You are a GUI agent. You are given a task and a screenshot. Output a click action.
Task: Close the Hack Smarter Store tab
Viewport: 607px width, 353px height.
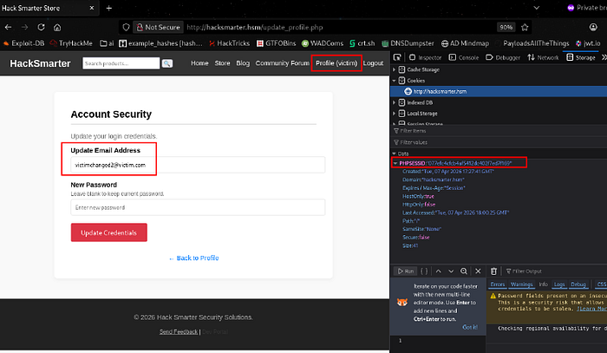(x=92, y=8)
